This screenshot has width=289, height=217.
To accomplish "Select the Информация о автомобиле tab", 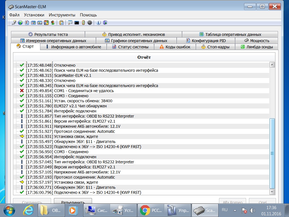I will coord(73,47).
